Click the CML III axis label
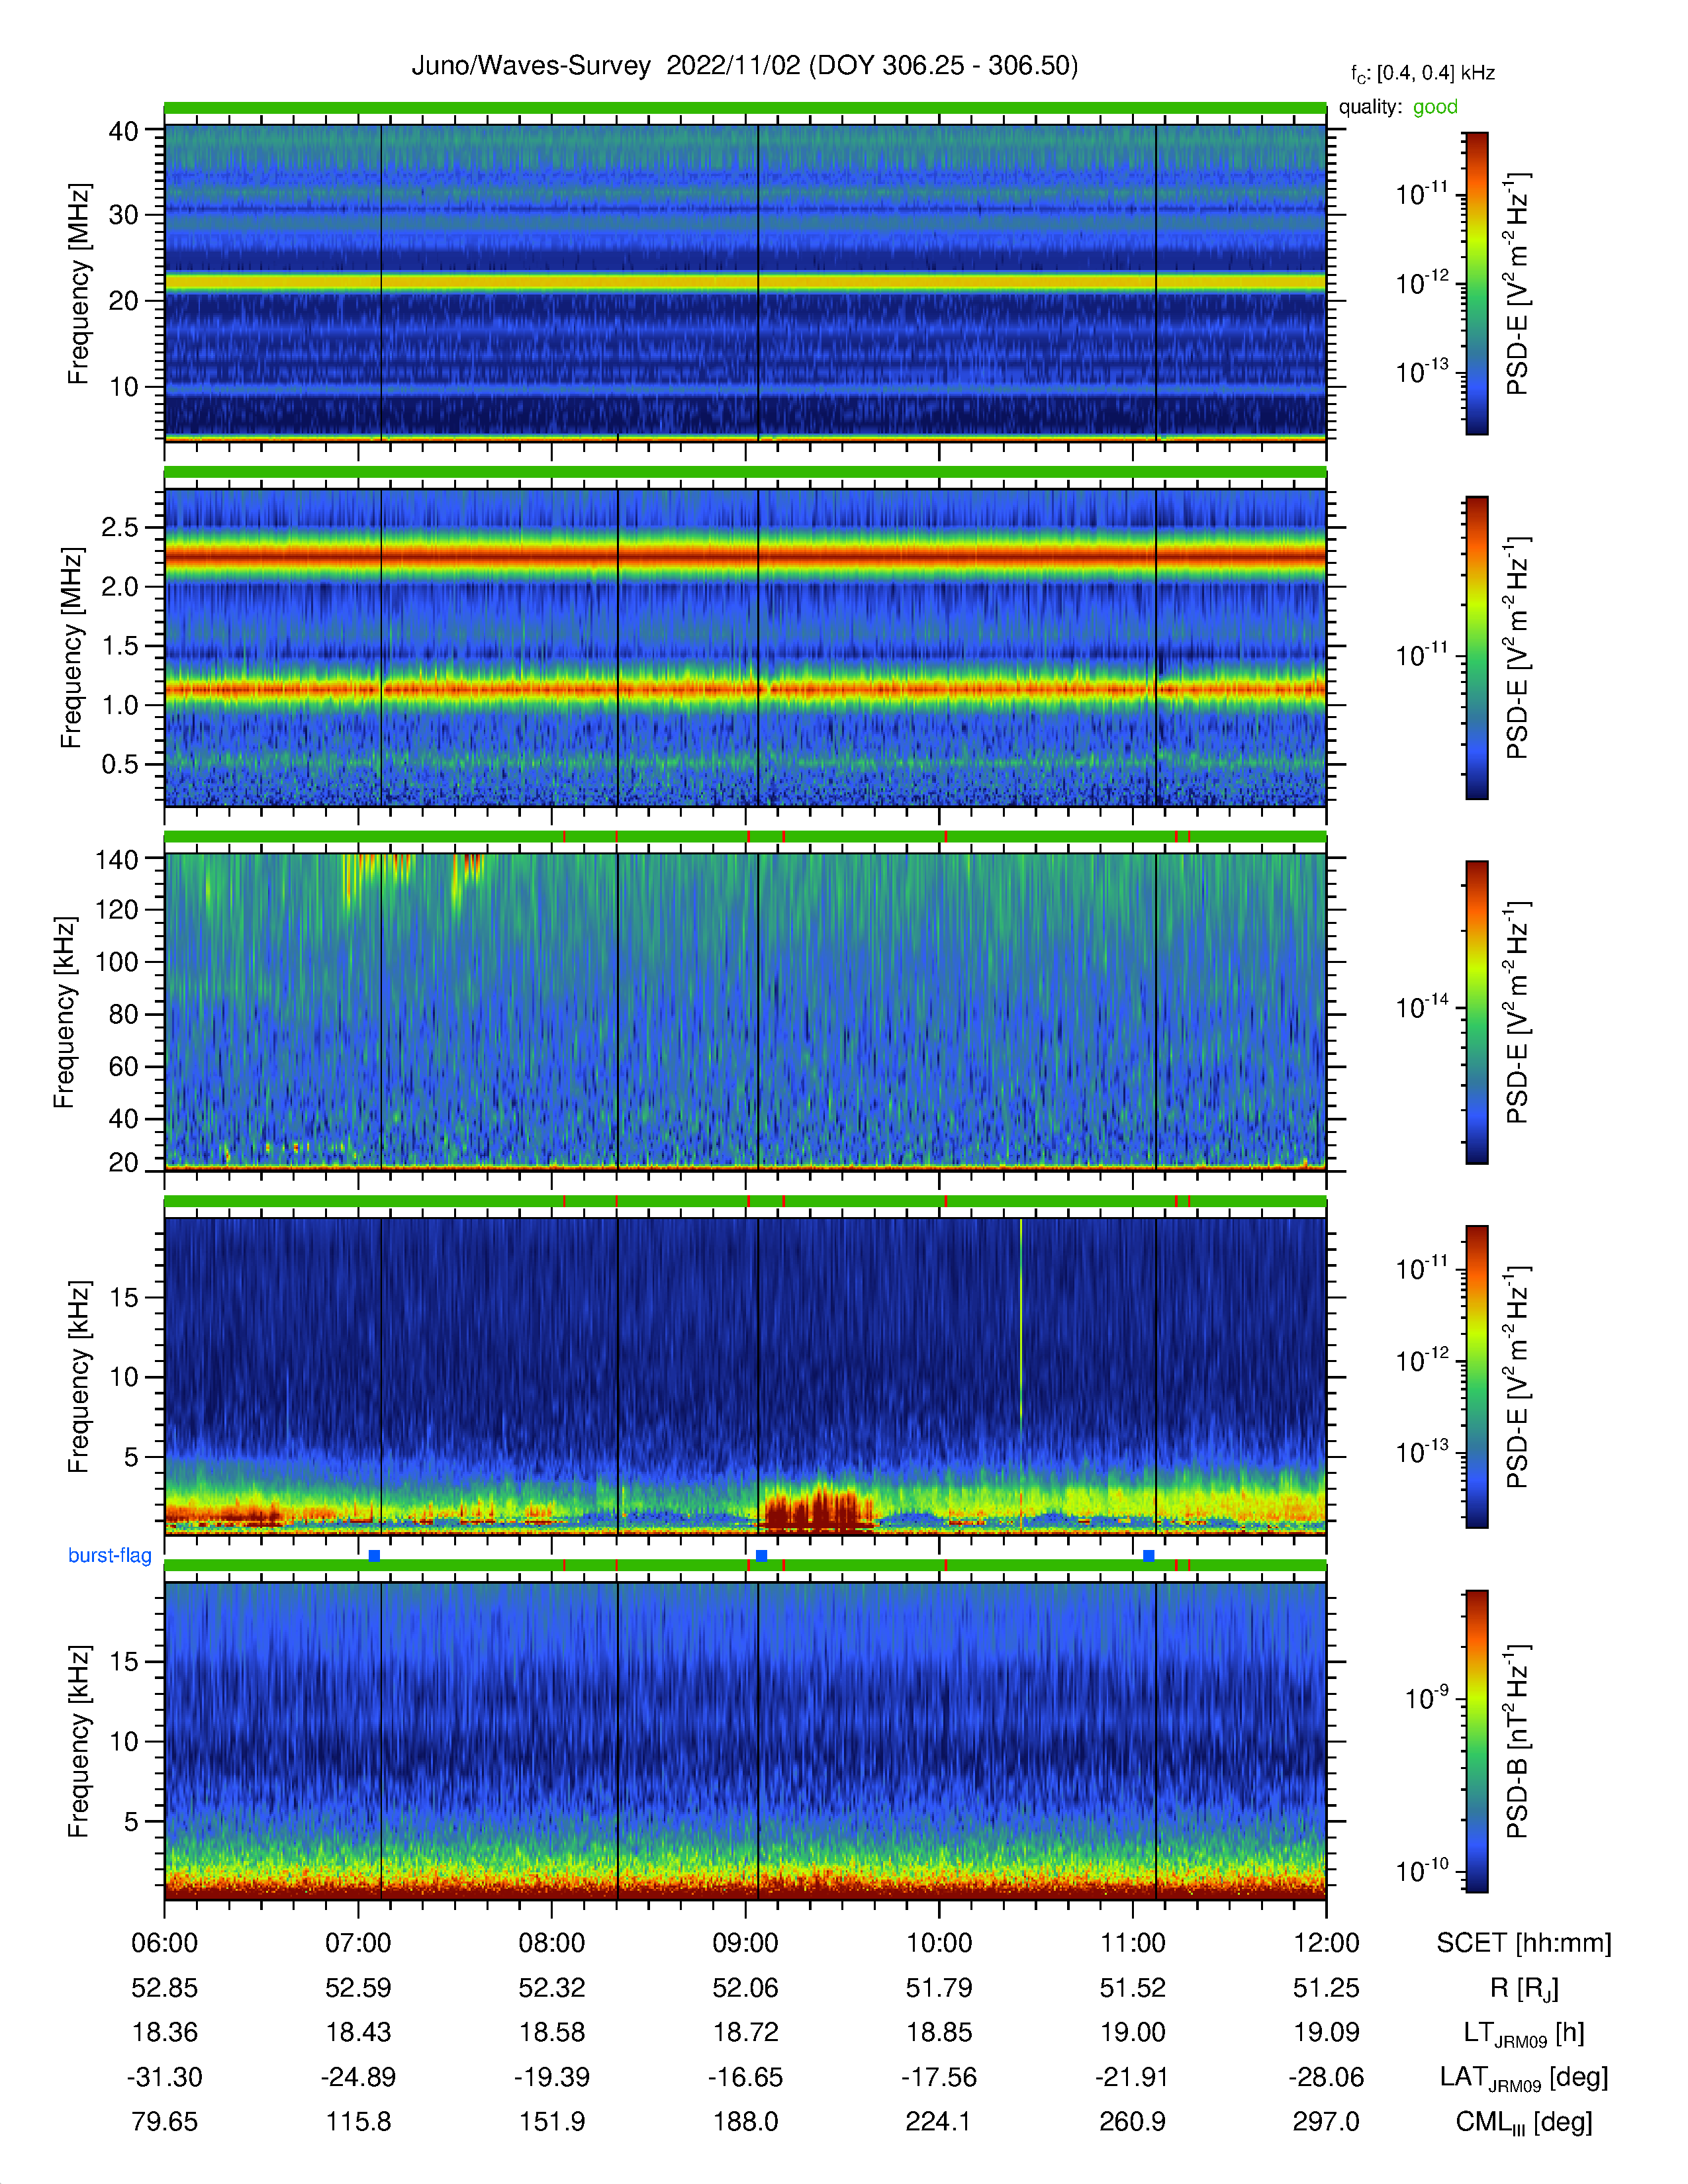This screenshot has width=1688, height=2184. [x=1524, y=2122]
